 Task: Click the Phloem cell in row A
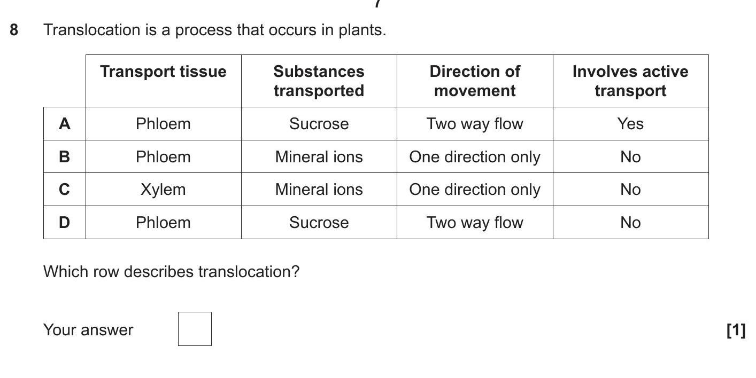click(x=163, y=124)
